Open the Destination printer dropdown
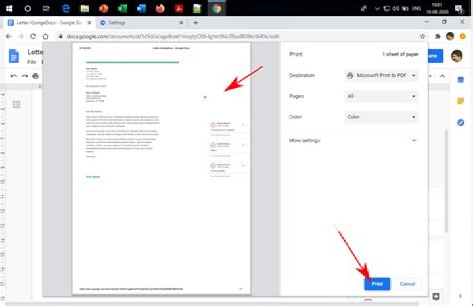 tap(382, 75)
